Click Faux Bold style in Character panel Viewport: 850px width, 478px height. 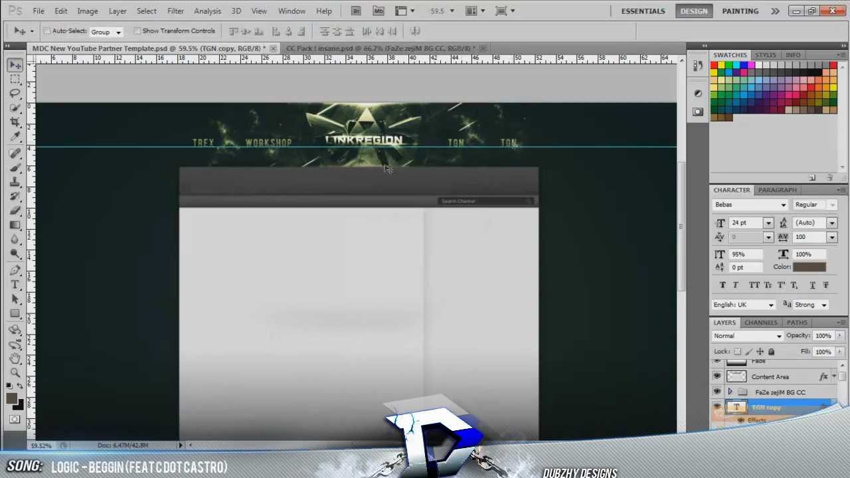[722, 285]
